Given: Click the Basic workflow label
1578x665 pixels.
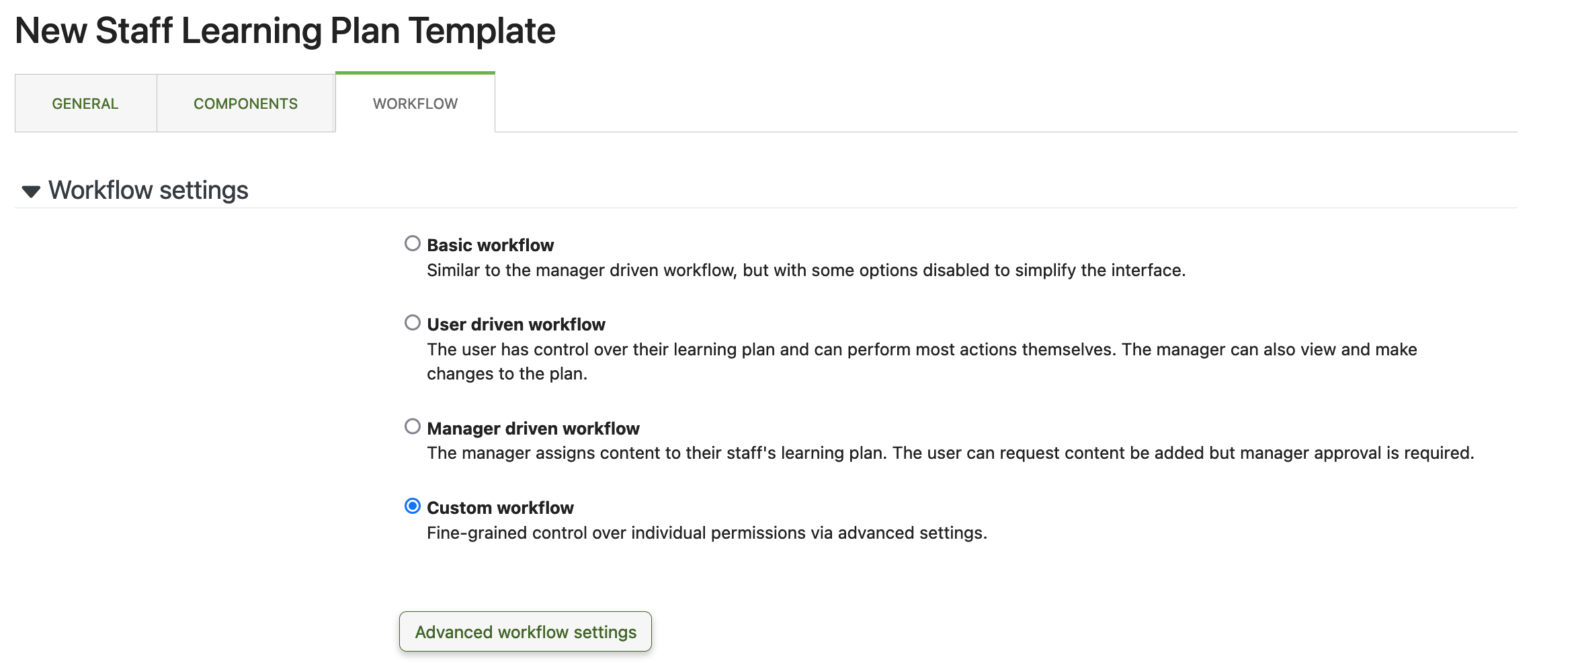Looking at the screenshot, I should click(x=491, y=245).
